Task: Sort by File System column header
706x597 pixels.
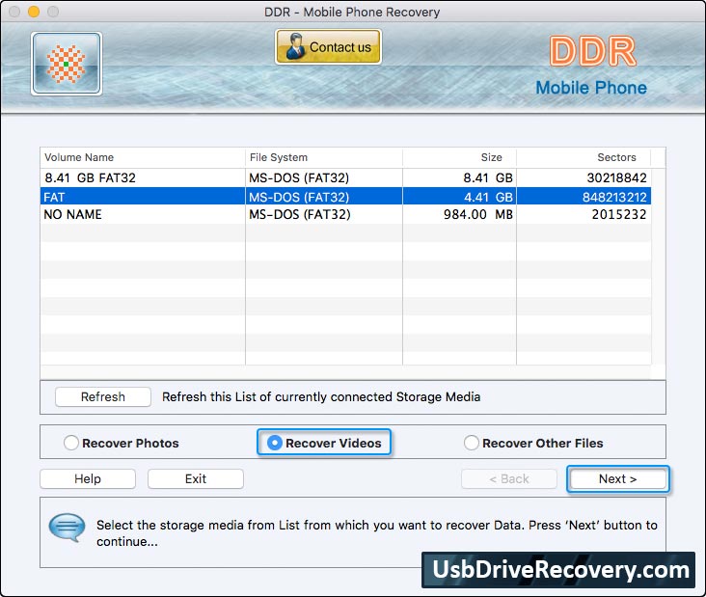Action: pos(324,157)
